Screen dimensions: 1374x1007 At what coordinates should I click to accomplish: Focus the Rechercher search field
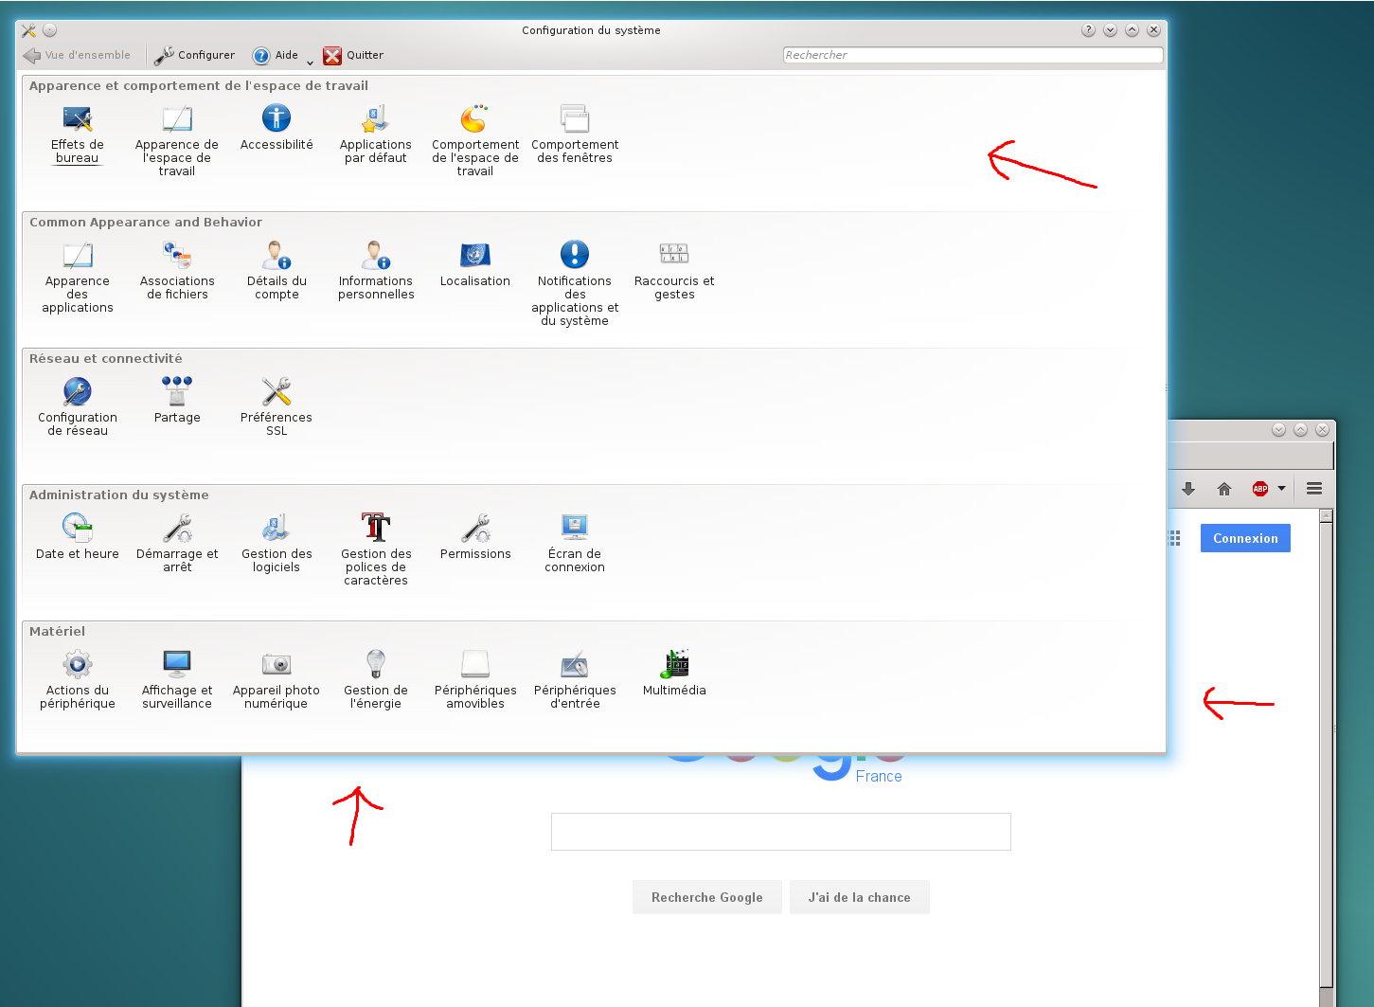[x=973, y=55]
